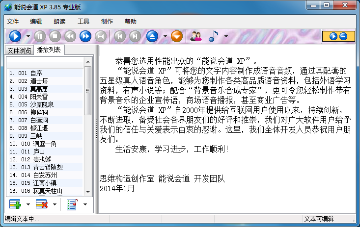Image resolution: width=360 pixels, height=227 pixels.
Task: Go to the previous track
Action: pyautogui.click(x=120, y=36)
